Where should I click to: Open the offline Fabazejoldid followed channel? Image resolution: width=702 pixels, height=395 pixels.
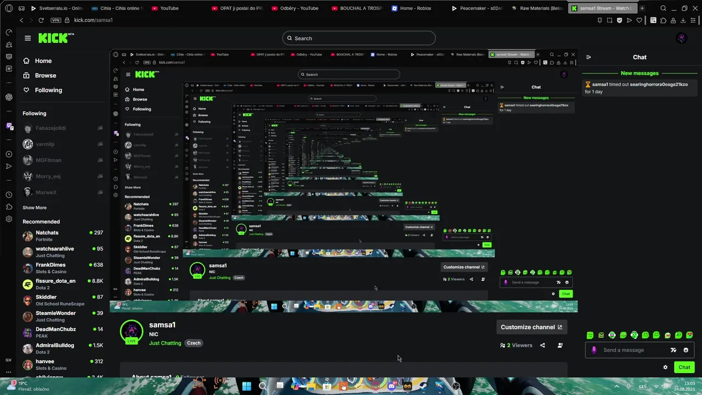coord(63,128)
